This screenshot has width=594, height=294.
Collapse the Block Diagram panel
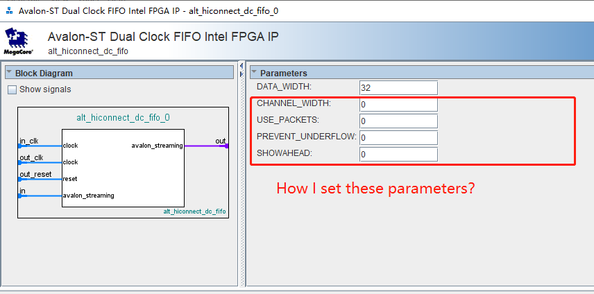pyautogui.click(x=10, y=72)
